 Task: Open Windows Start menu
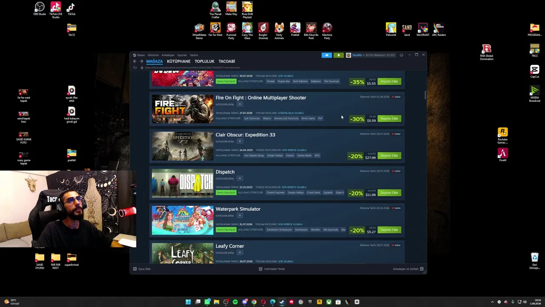point(188,302)
